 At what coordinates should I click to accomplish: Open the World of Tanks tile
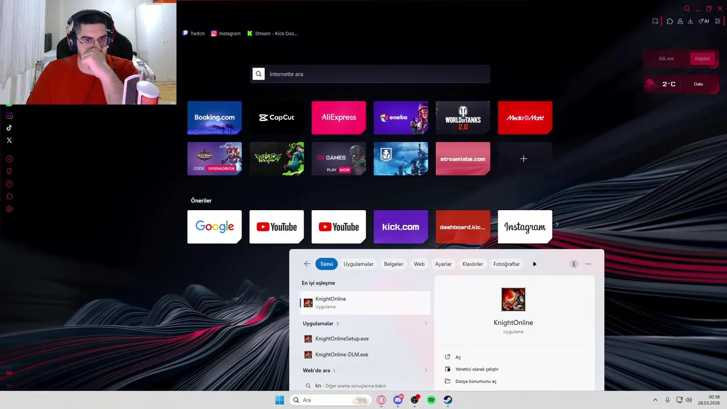(x=463, y=118)
